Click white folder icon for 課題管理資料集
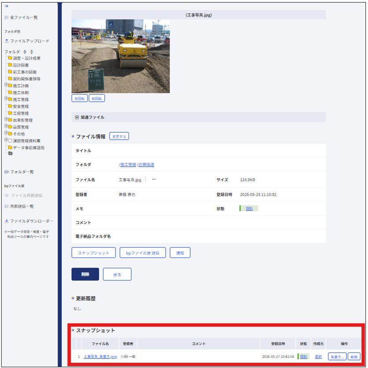The height and width of the screenshot is (368, 368). tap(10, 141)
